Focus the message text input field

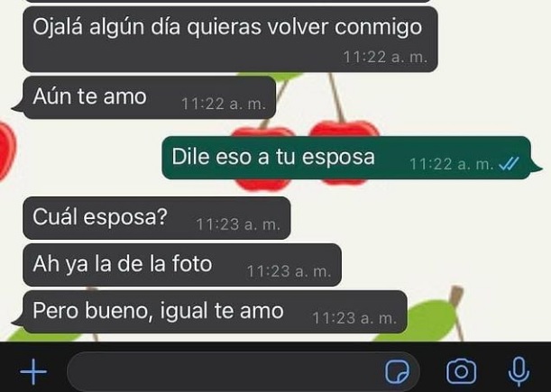click(243, 371)
